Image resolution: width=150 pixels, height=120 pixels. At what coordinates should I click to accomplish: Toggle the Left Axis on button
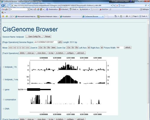pos(89,47)
